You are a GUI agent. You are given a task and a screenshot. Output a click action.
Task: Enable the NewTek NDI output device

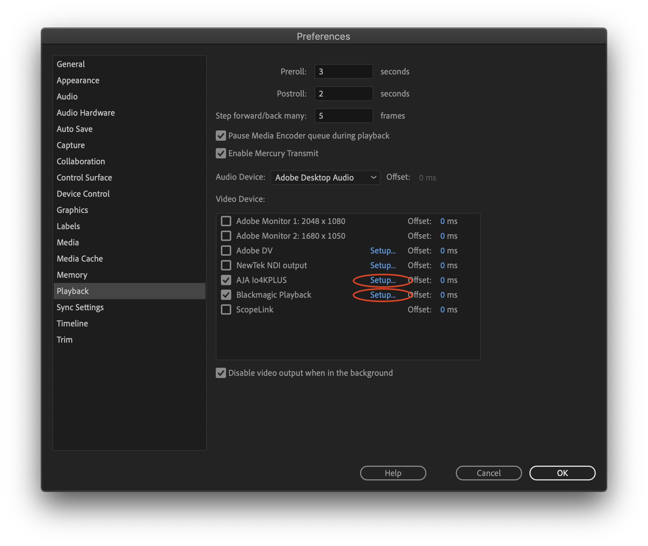tap(226, 265)
